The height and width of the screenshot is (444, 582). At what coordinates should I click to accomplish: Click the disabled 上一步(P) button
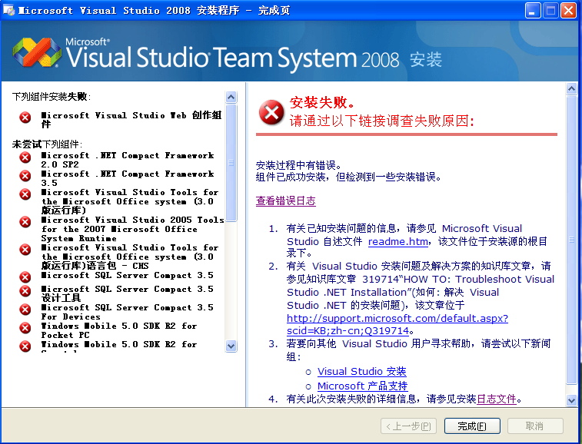[408, 426]
